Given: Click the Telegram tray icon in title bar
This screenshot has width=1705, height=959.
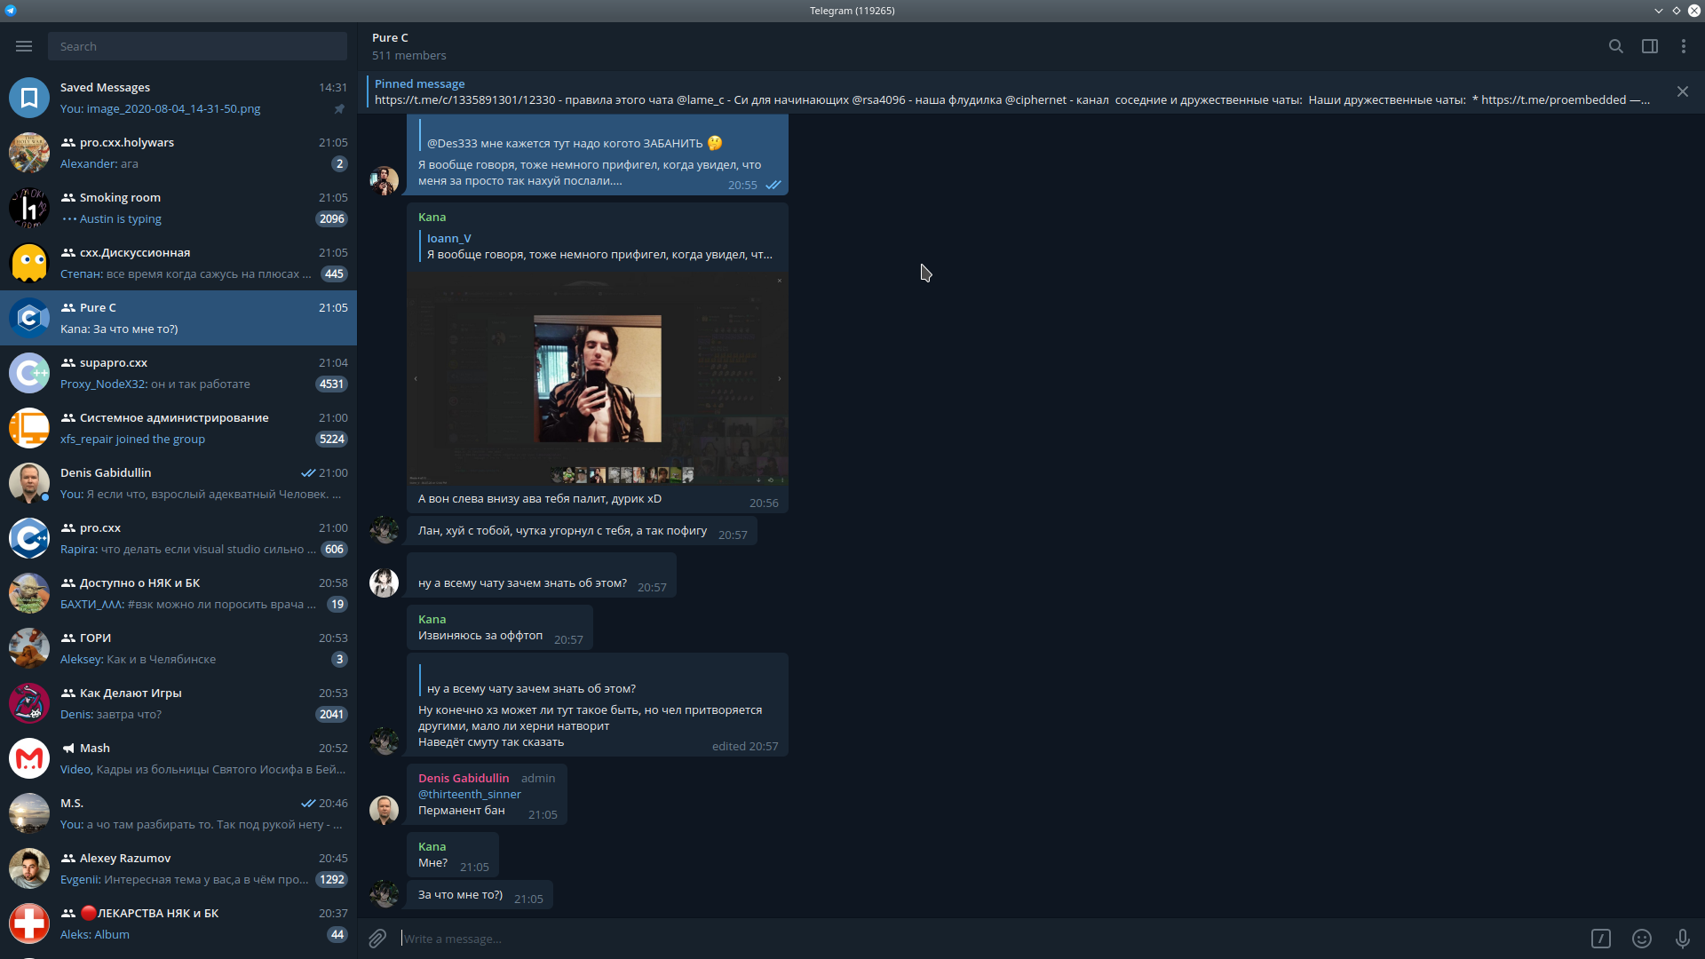Looking at the screenshot, I should (x=11, y=11).
